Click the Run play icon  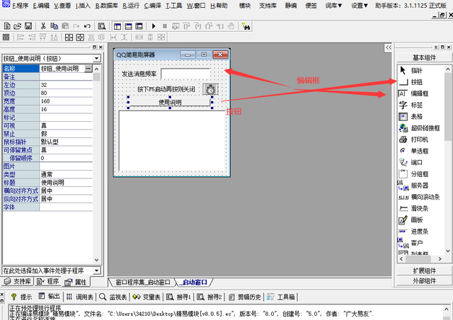click(x=154, y=26)
